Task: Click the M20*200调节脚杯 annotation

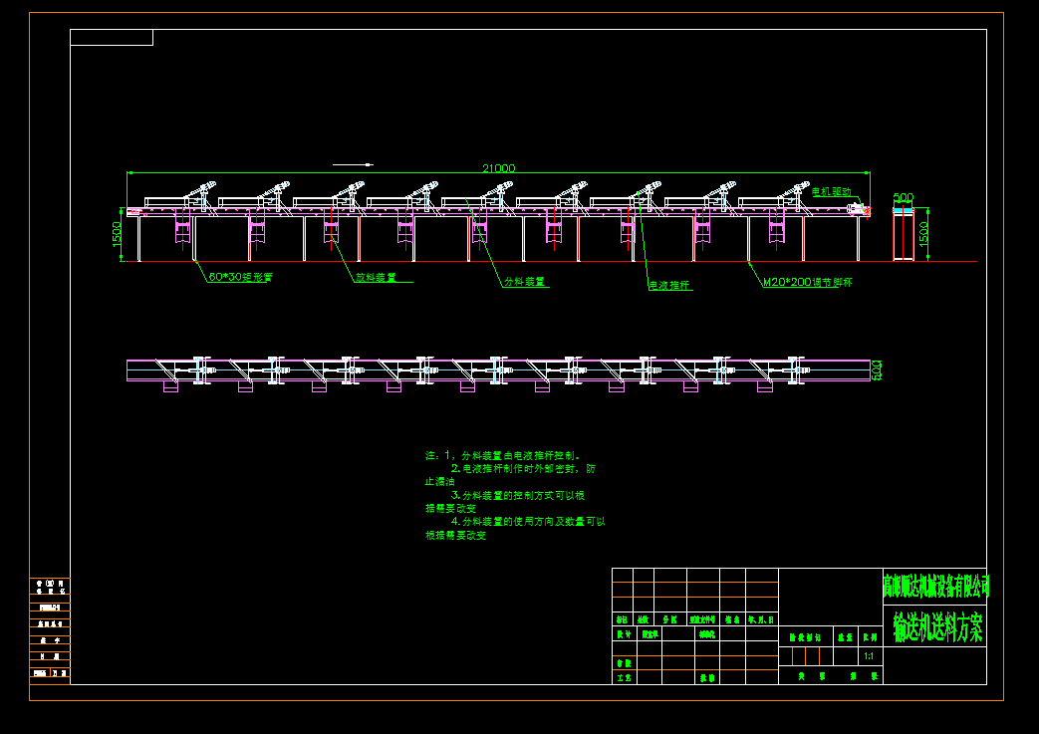Action: (808, 282)
